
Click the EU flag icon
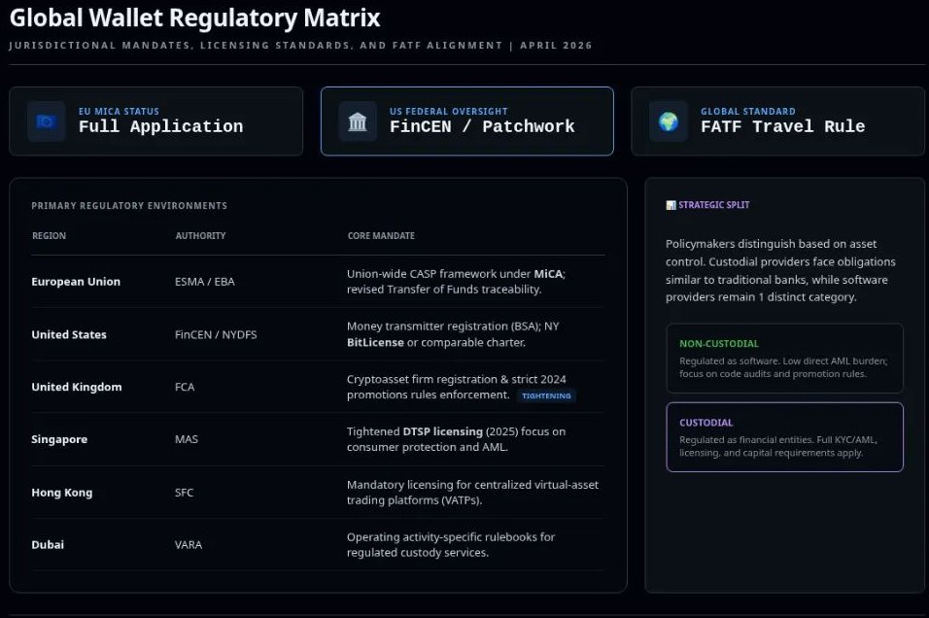(46, 121)
